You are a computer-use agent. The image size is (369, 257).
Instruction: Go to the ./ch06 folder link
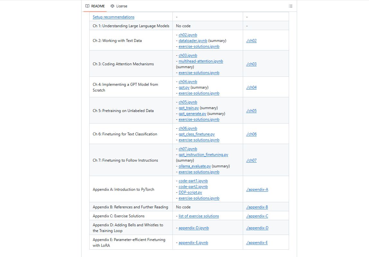[251, 134]
